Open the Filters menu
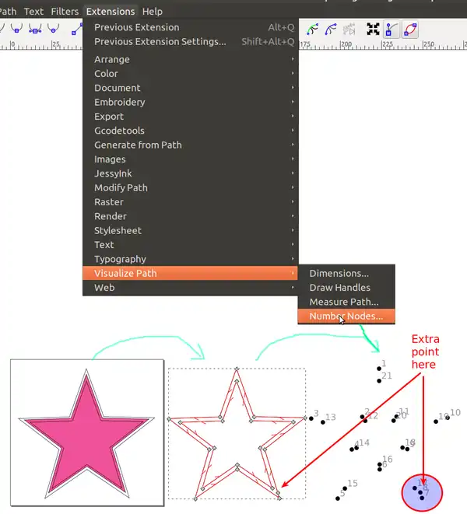Image resolution: width=467 pixels, height=514 pixels. pos(65,12)
